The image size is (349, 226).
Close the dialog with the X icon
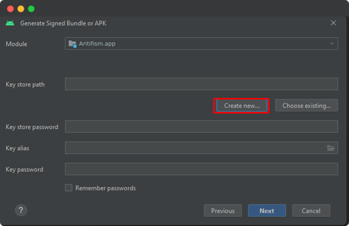coord(333,23)
